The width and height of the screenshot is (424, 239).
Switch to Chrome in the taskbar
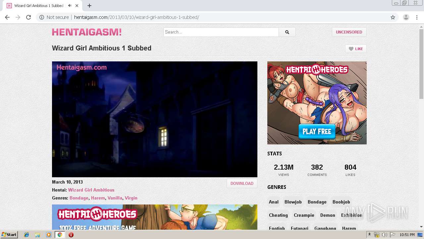[x=60, y=235]
